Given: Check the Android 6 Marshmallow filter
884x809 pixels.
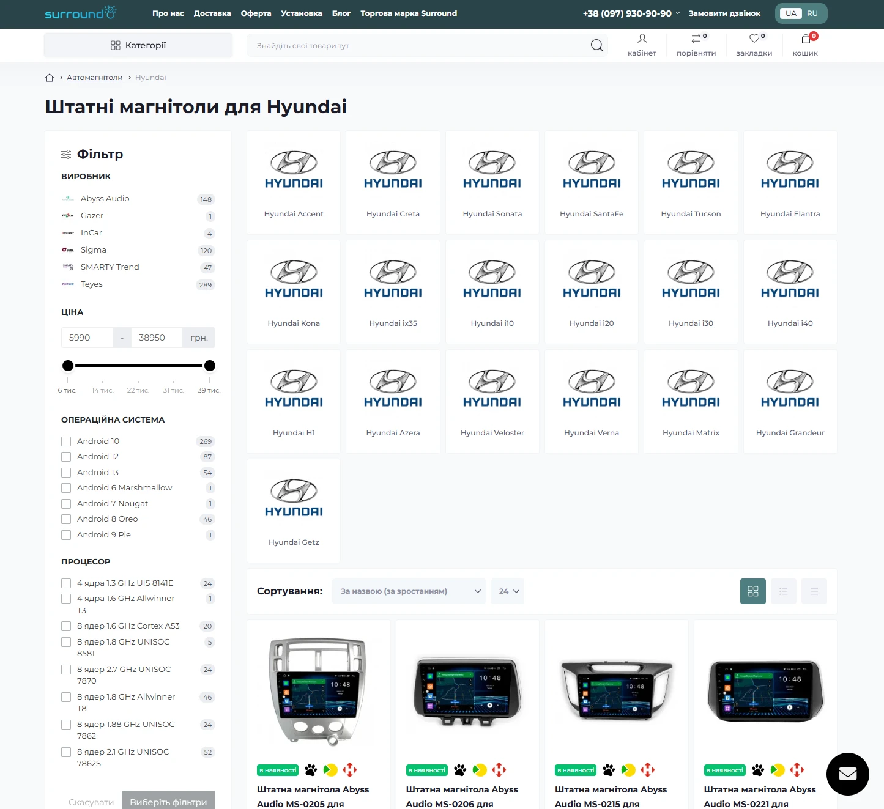Looking at the screenshot, I should (66, 488).
